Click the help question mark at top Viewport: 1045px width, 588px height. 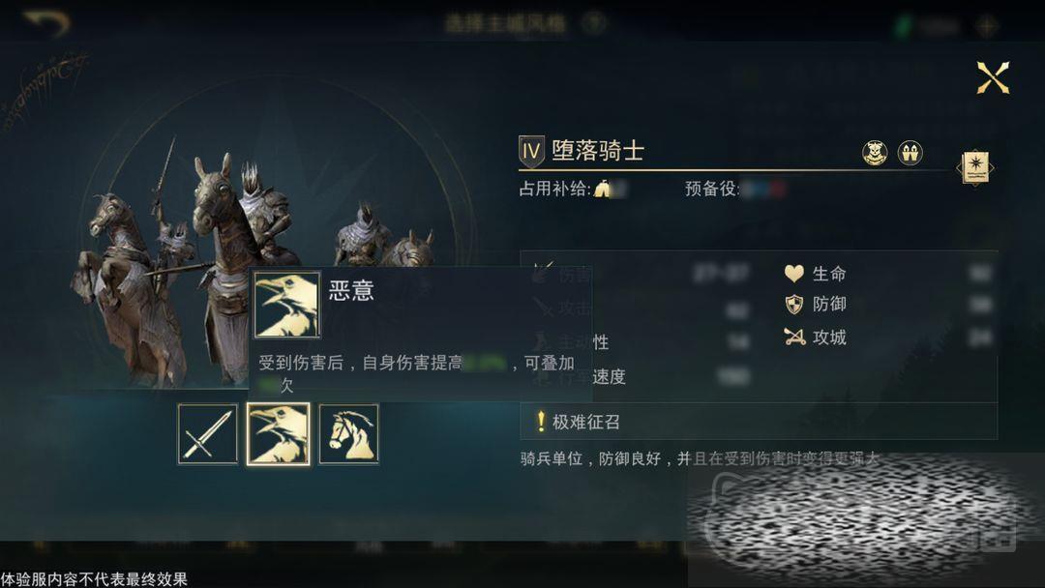click(x=593, y=23)
